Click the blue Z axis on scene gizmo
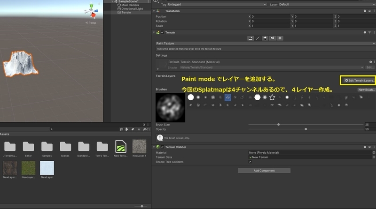This screenshot has height=209, width=376. tap(96, 11)
